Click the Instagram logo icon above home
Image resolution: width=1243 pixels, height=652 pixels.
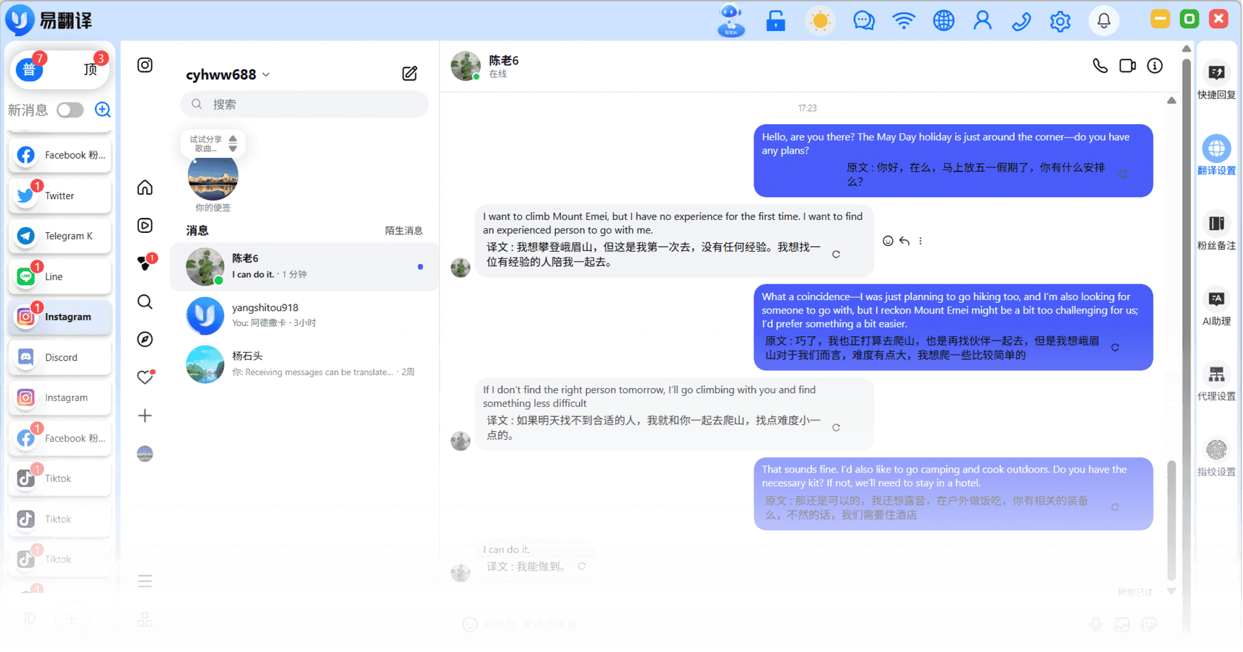click(x=145, y=65)
